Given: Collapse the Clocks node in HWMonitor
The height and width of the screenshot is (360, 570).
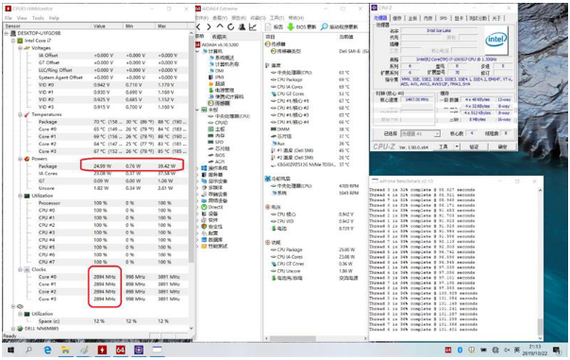Looking at the screenshot, I should [x=21, y=269].
